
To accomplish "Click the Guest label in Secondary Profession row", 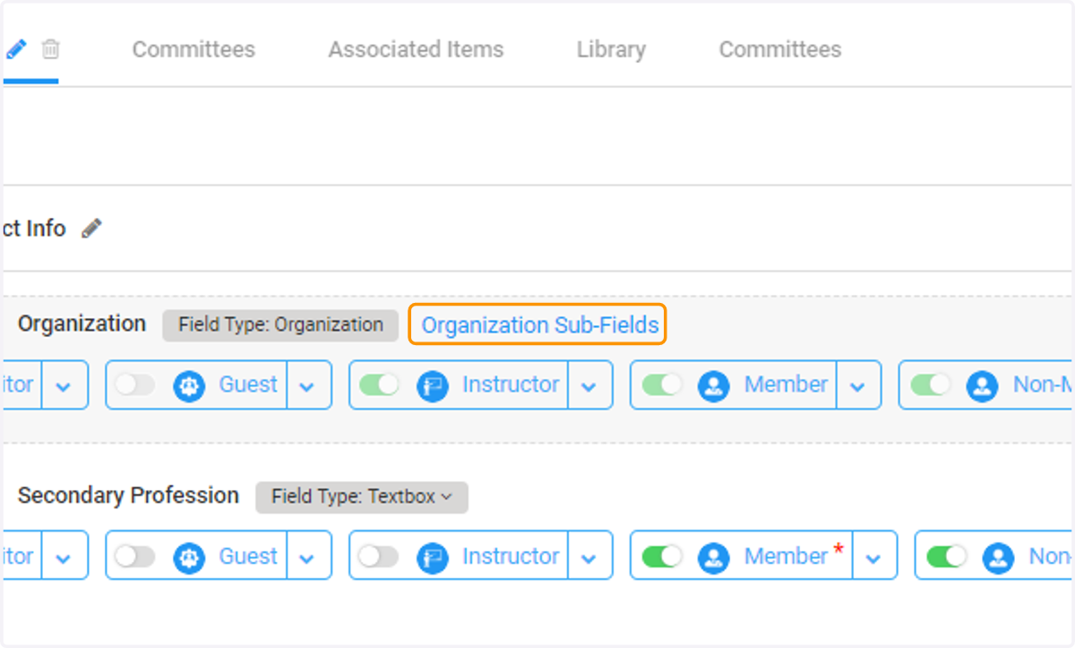I will coord(248,557).
